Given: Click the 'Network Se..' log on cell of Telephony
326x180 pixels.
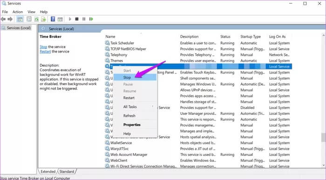Looking at the screenshot, I should (279, 54).
